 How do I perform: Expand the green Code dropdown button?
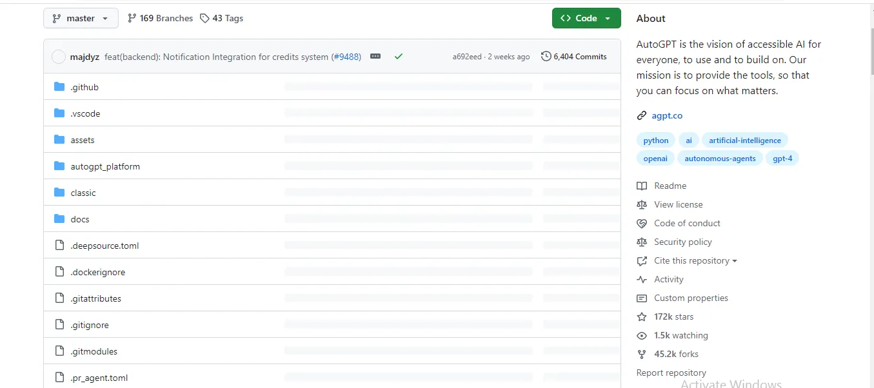click(x=586, y=18)
